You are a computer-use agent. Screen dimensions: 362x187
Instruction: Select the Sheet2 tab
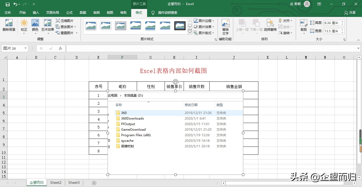pos(56,183)
